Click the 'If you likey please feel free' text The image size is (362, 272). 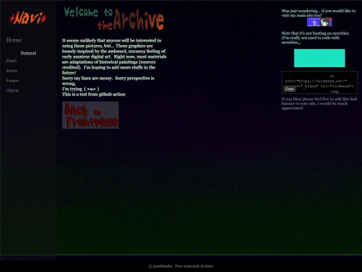319,103
